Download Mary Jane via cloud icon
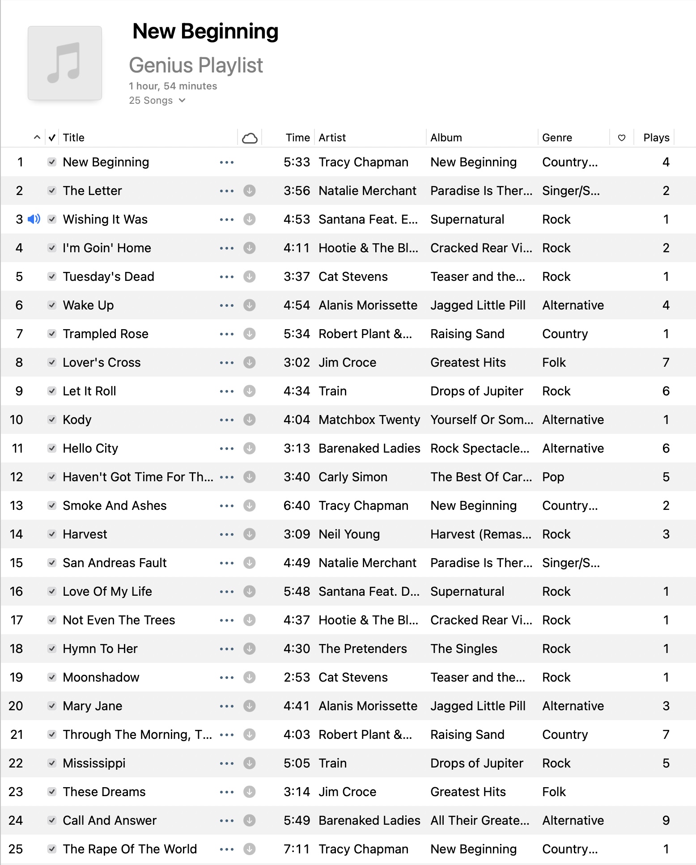 tap(250, 706)
